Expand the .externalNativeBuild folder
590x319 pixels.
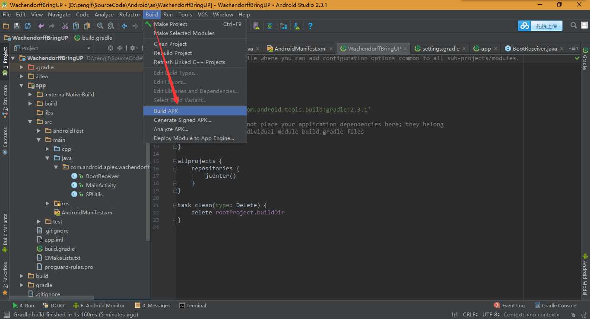[30, 94]
